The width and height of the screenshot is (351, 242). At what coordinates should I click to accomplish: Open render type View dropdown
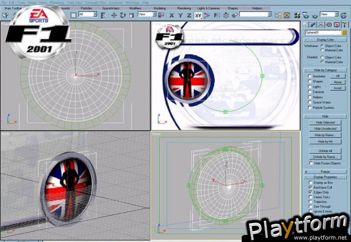coord(336,14)
